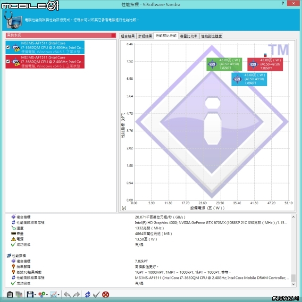Click red 45.00瓦 7.82kPT chart label

point(265,64)
